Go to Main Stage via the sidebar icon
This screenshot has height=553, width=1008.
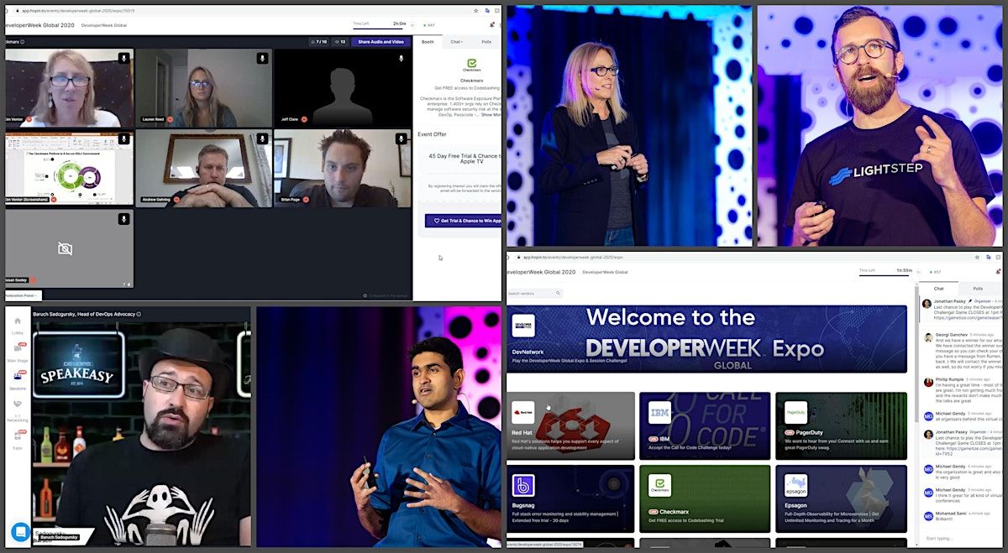click(x=18, y=348)
